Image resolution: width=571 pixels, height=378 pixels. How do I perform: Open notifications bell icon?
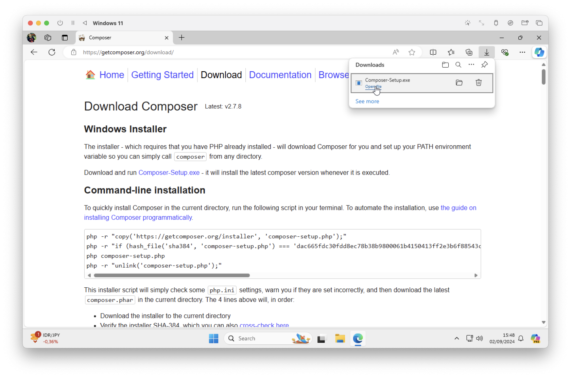pos(521,338)
